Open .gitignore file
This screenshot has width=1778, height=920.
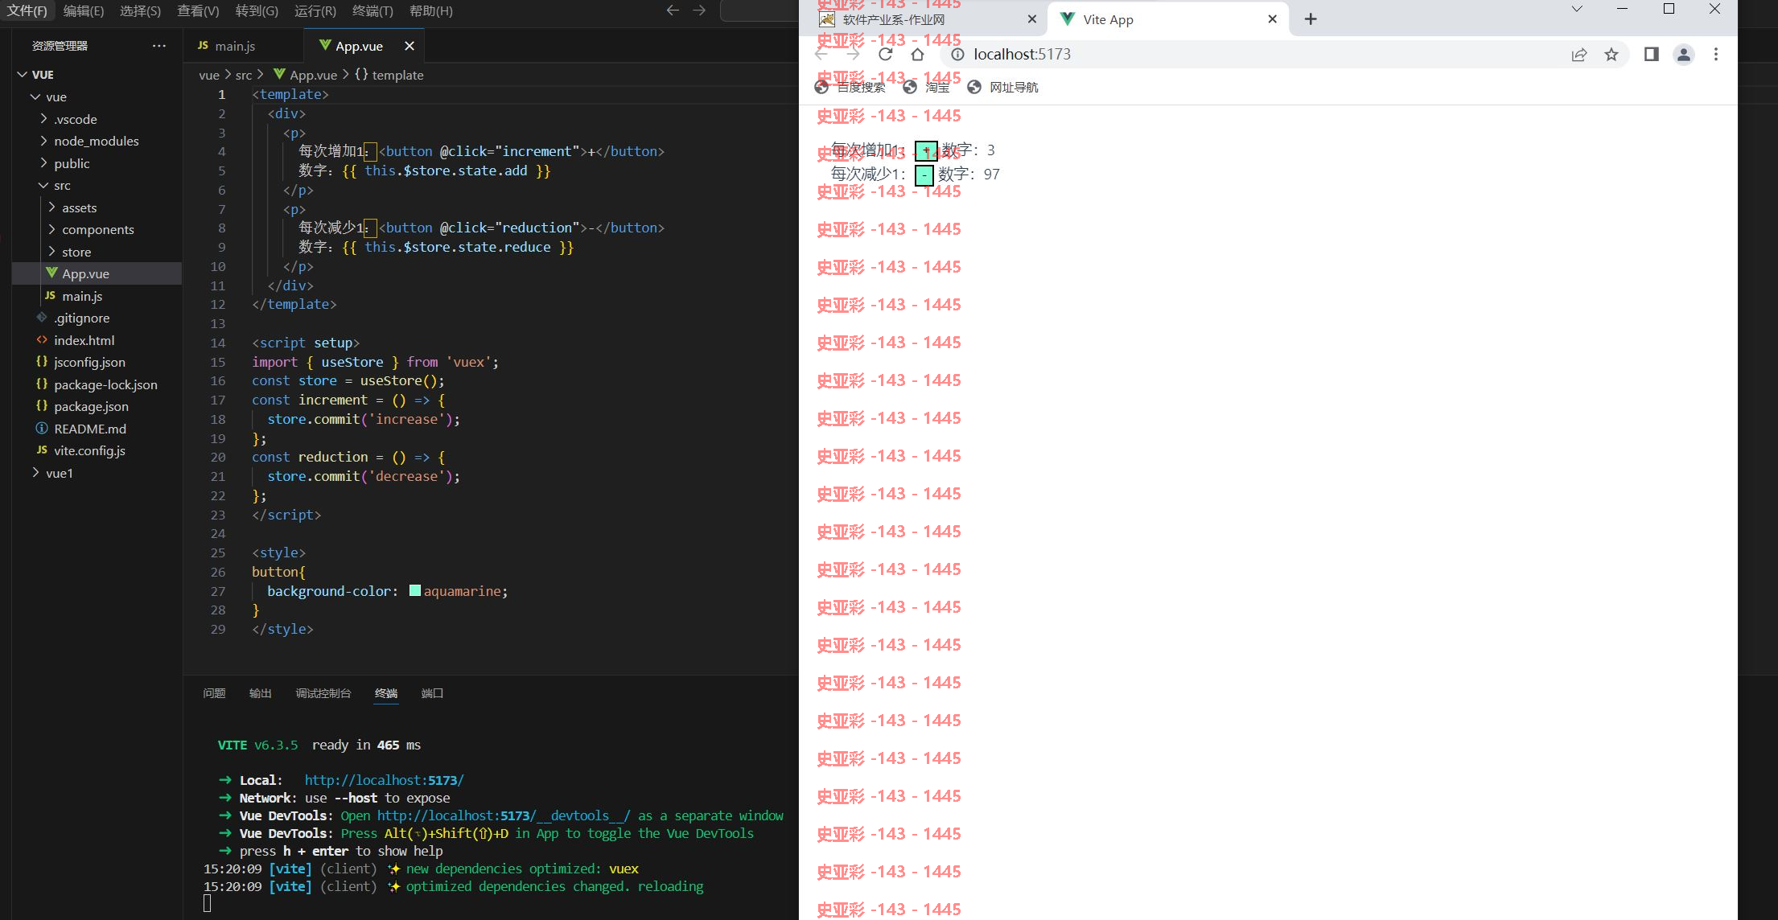(x=97, y=318)
